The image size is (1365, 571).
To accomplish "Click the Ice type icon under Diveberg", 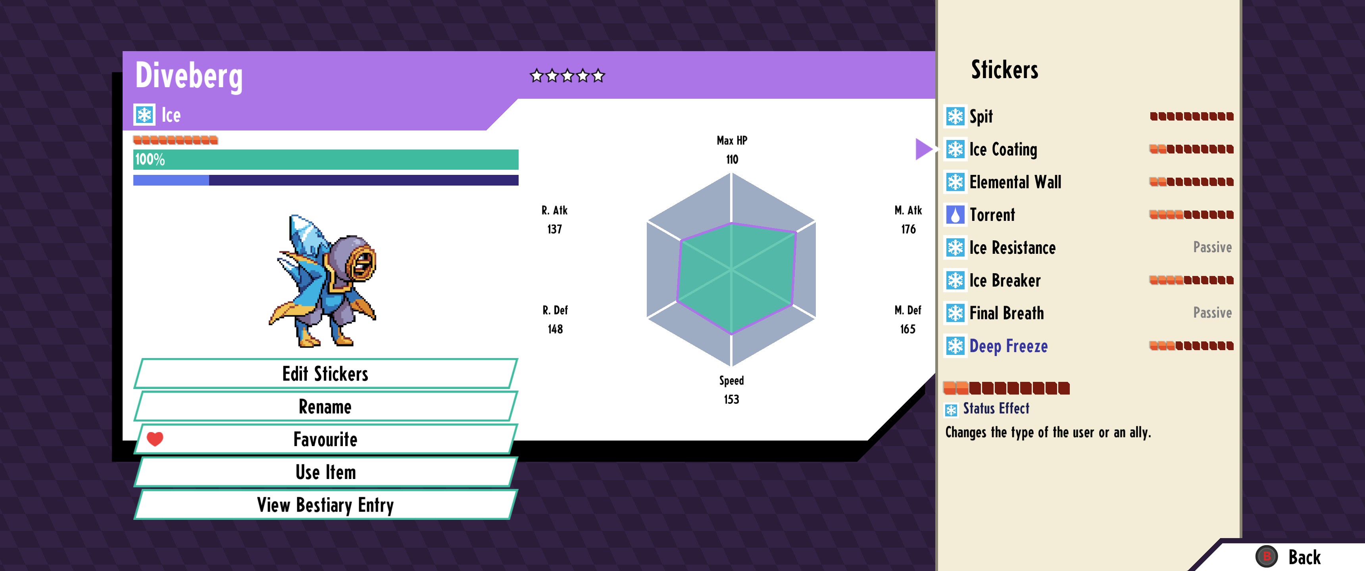I will click(144, 115).
